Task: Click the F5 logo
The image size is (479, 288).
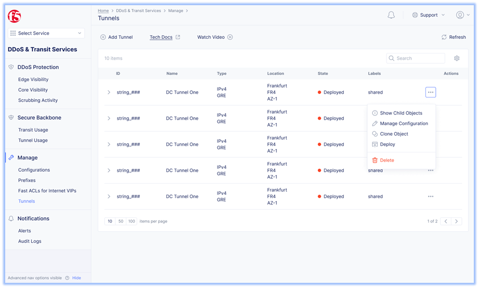Action: click(x=15, y=16)
